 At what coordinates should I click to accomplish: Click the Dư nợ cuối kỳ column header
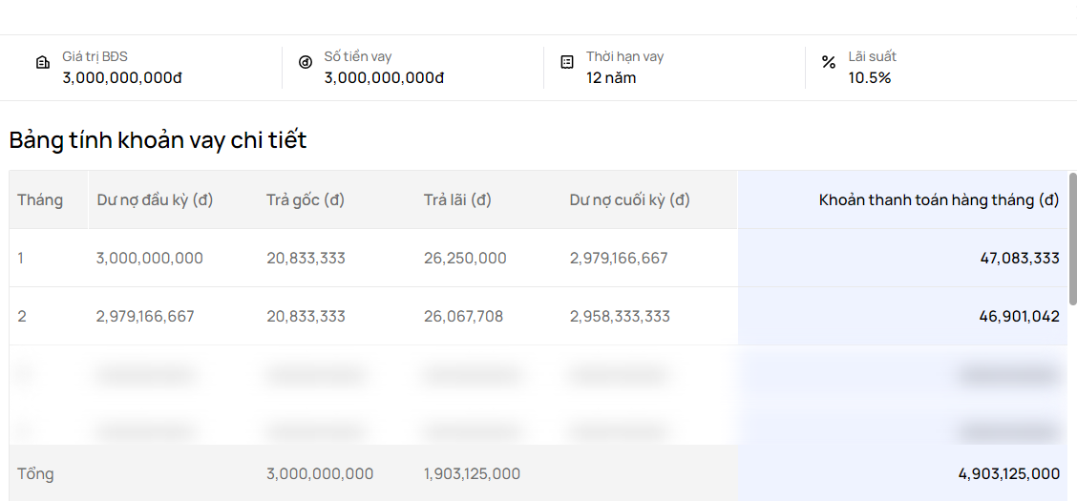click(x=629, y=200)
